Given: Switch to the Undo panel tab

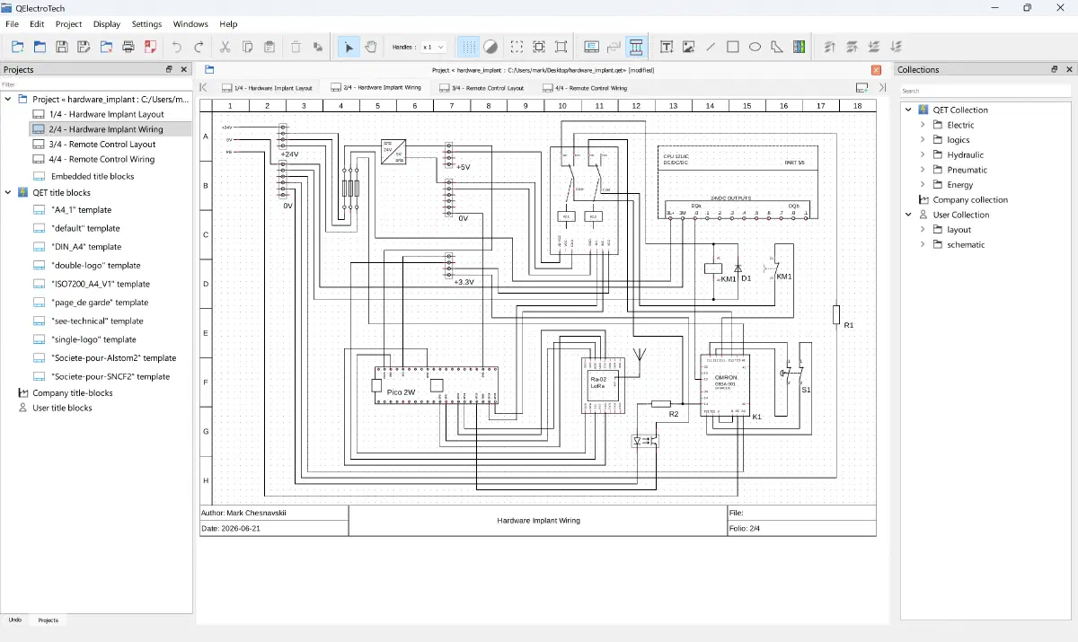Looking at the screenshot, I should coord(15,620).
